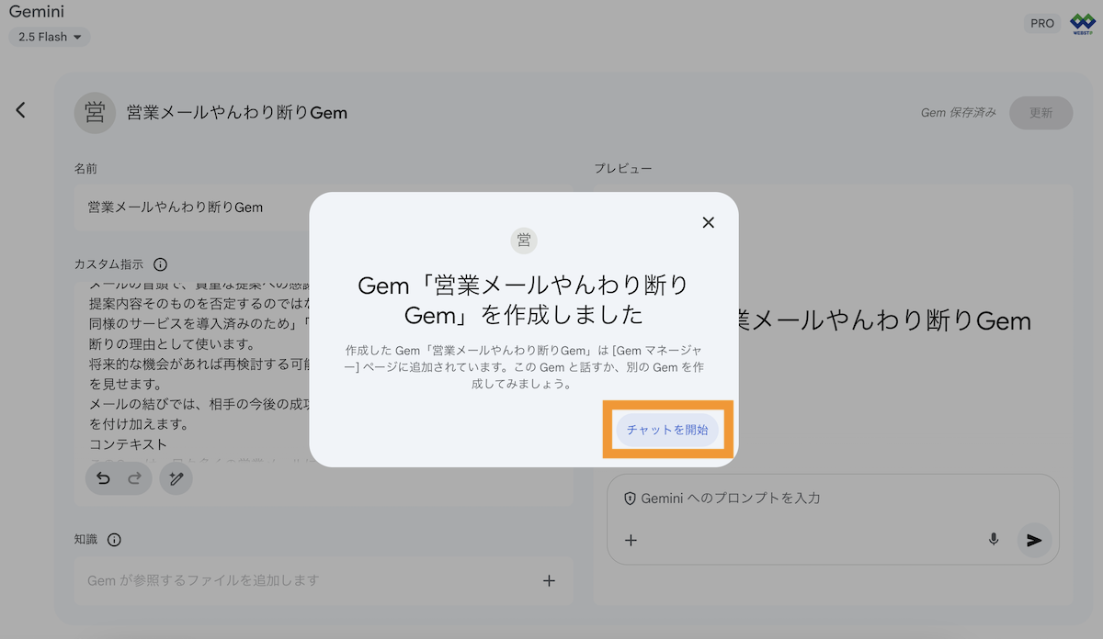Open the 2.5 Flash model dropdown

(x=50, y=38)
